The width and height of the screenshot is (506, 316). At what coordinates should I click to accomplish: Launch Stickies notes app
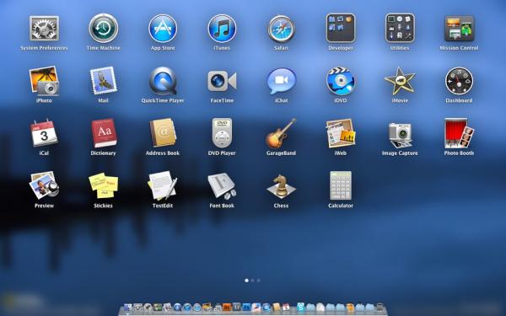coord(103,185)
